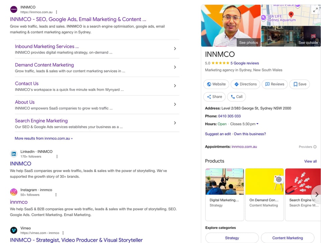The width and height of the screenshot is (321, 243).
Task: Click the address Level 2/383 George St
Action: [x=256, y=108]
